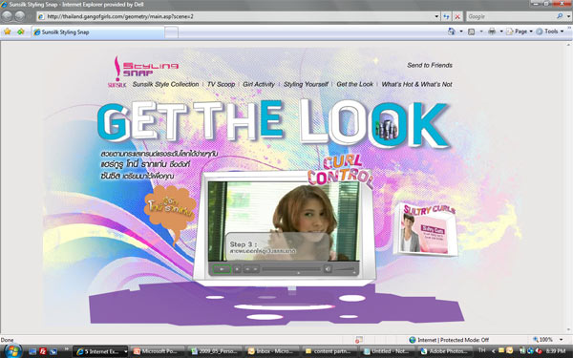
Task: Open What's Hot & What's Not menu item
Action: point(417,84)
